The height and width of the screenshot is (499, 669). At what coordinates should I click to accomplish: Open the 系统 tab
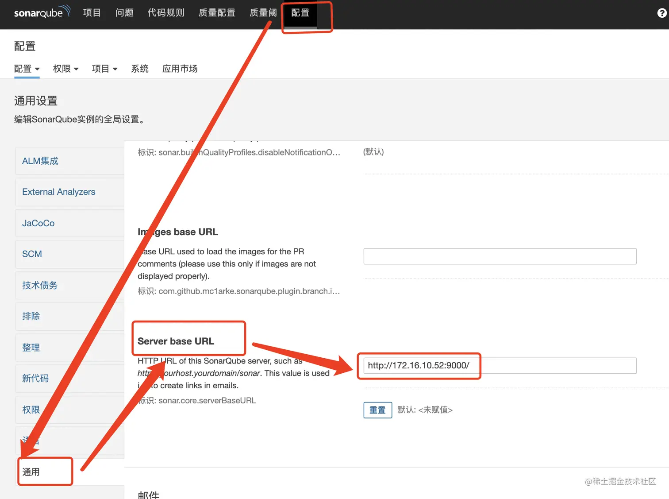click(139, 69)
